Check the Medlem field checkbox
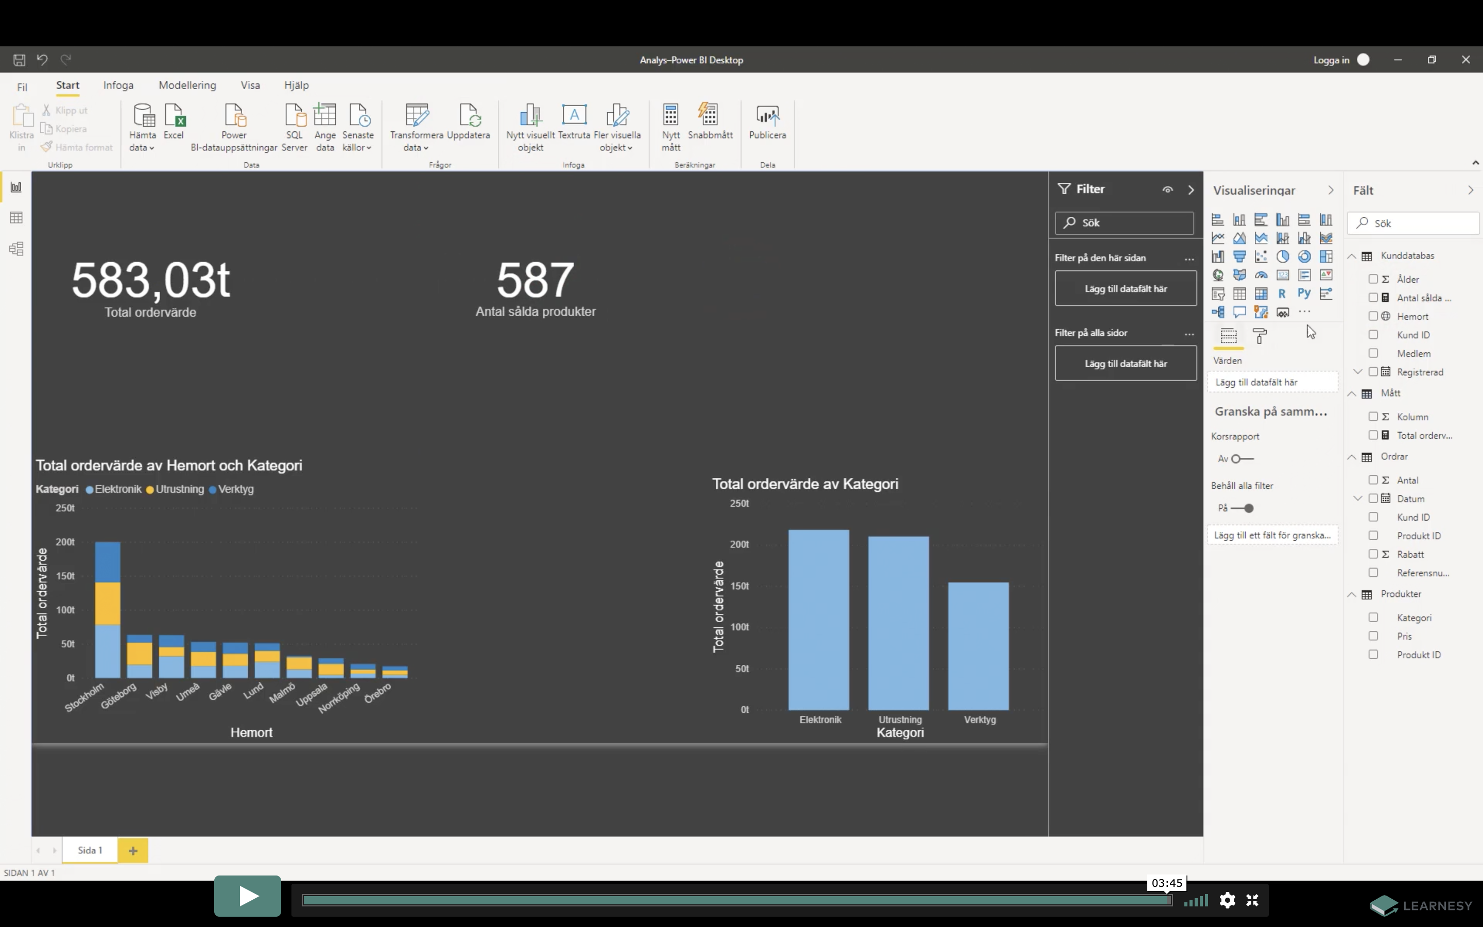 pyautogui.click(x=1373, y=353)
